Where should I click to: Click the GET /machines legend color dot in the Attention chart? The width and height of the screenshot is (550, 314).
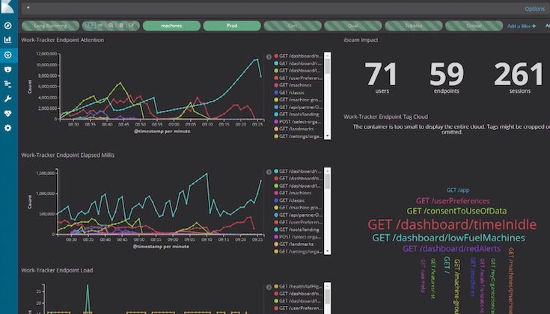coord(276,85)
